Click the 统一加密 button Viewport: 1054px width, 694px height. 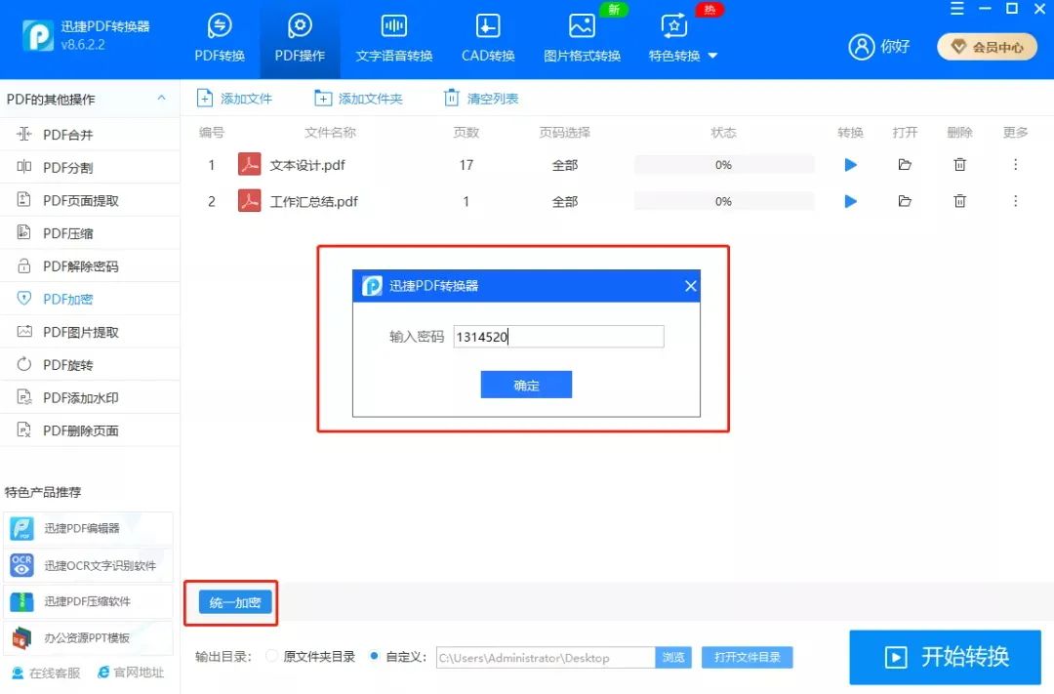[231, 602]
